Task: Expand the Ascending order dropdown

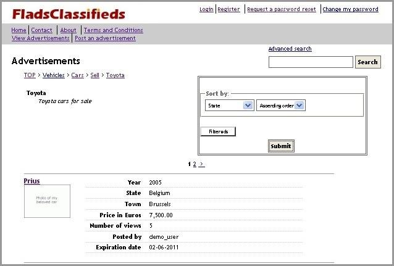Action: coord(281,106)
